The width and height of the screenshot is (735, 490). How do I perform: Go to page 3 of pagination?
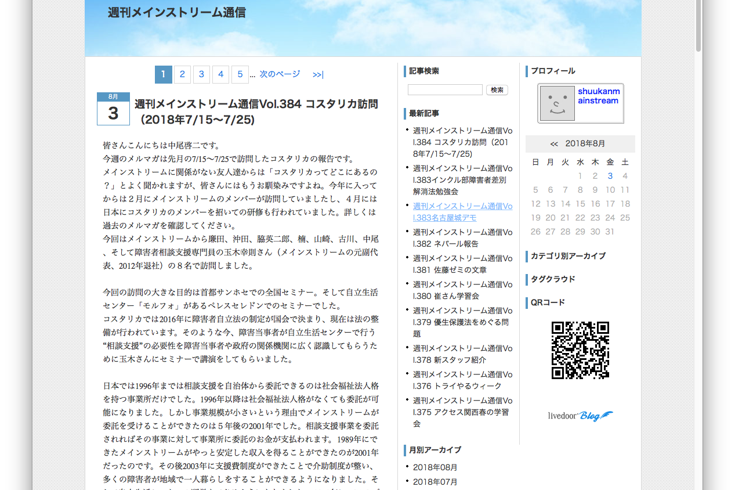[x=201, y=74]
